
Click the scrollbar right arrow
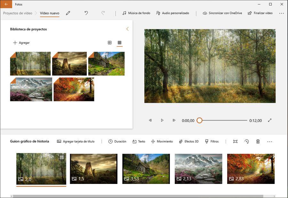[x=274, y=196]
